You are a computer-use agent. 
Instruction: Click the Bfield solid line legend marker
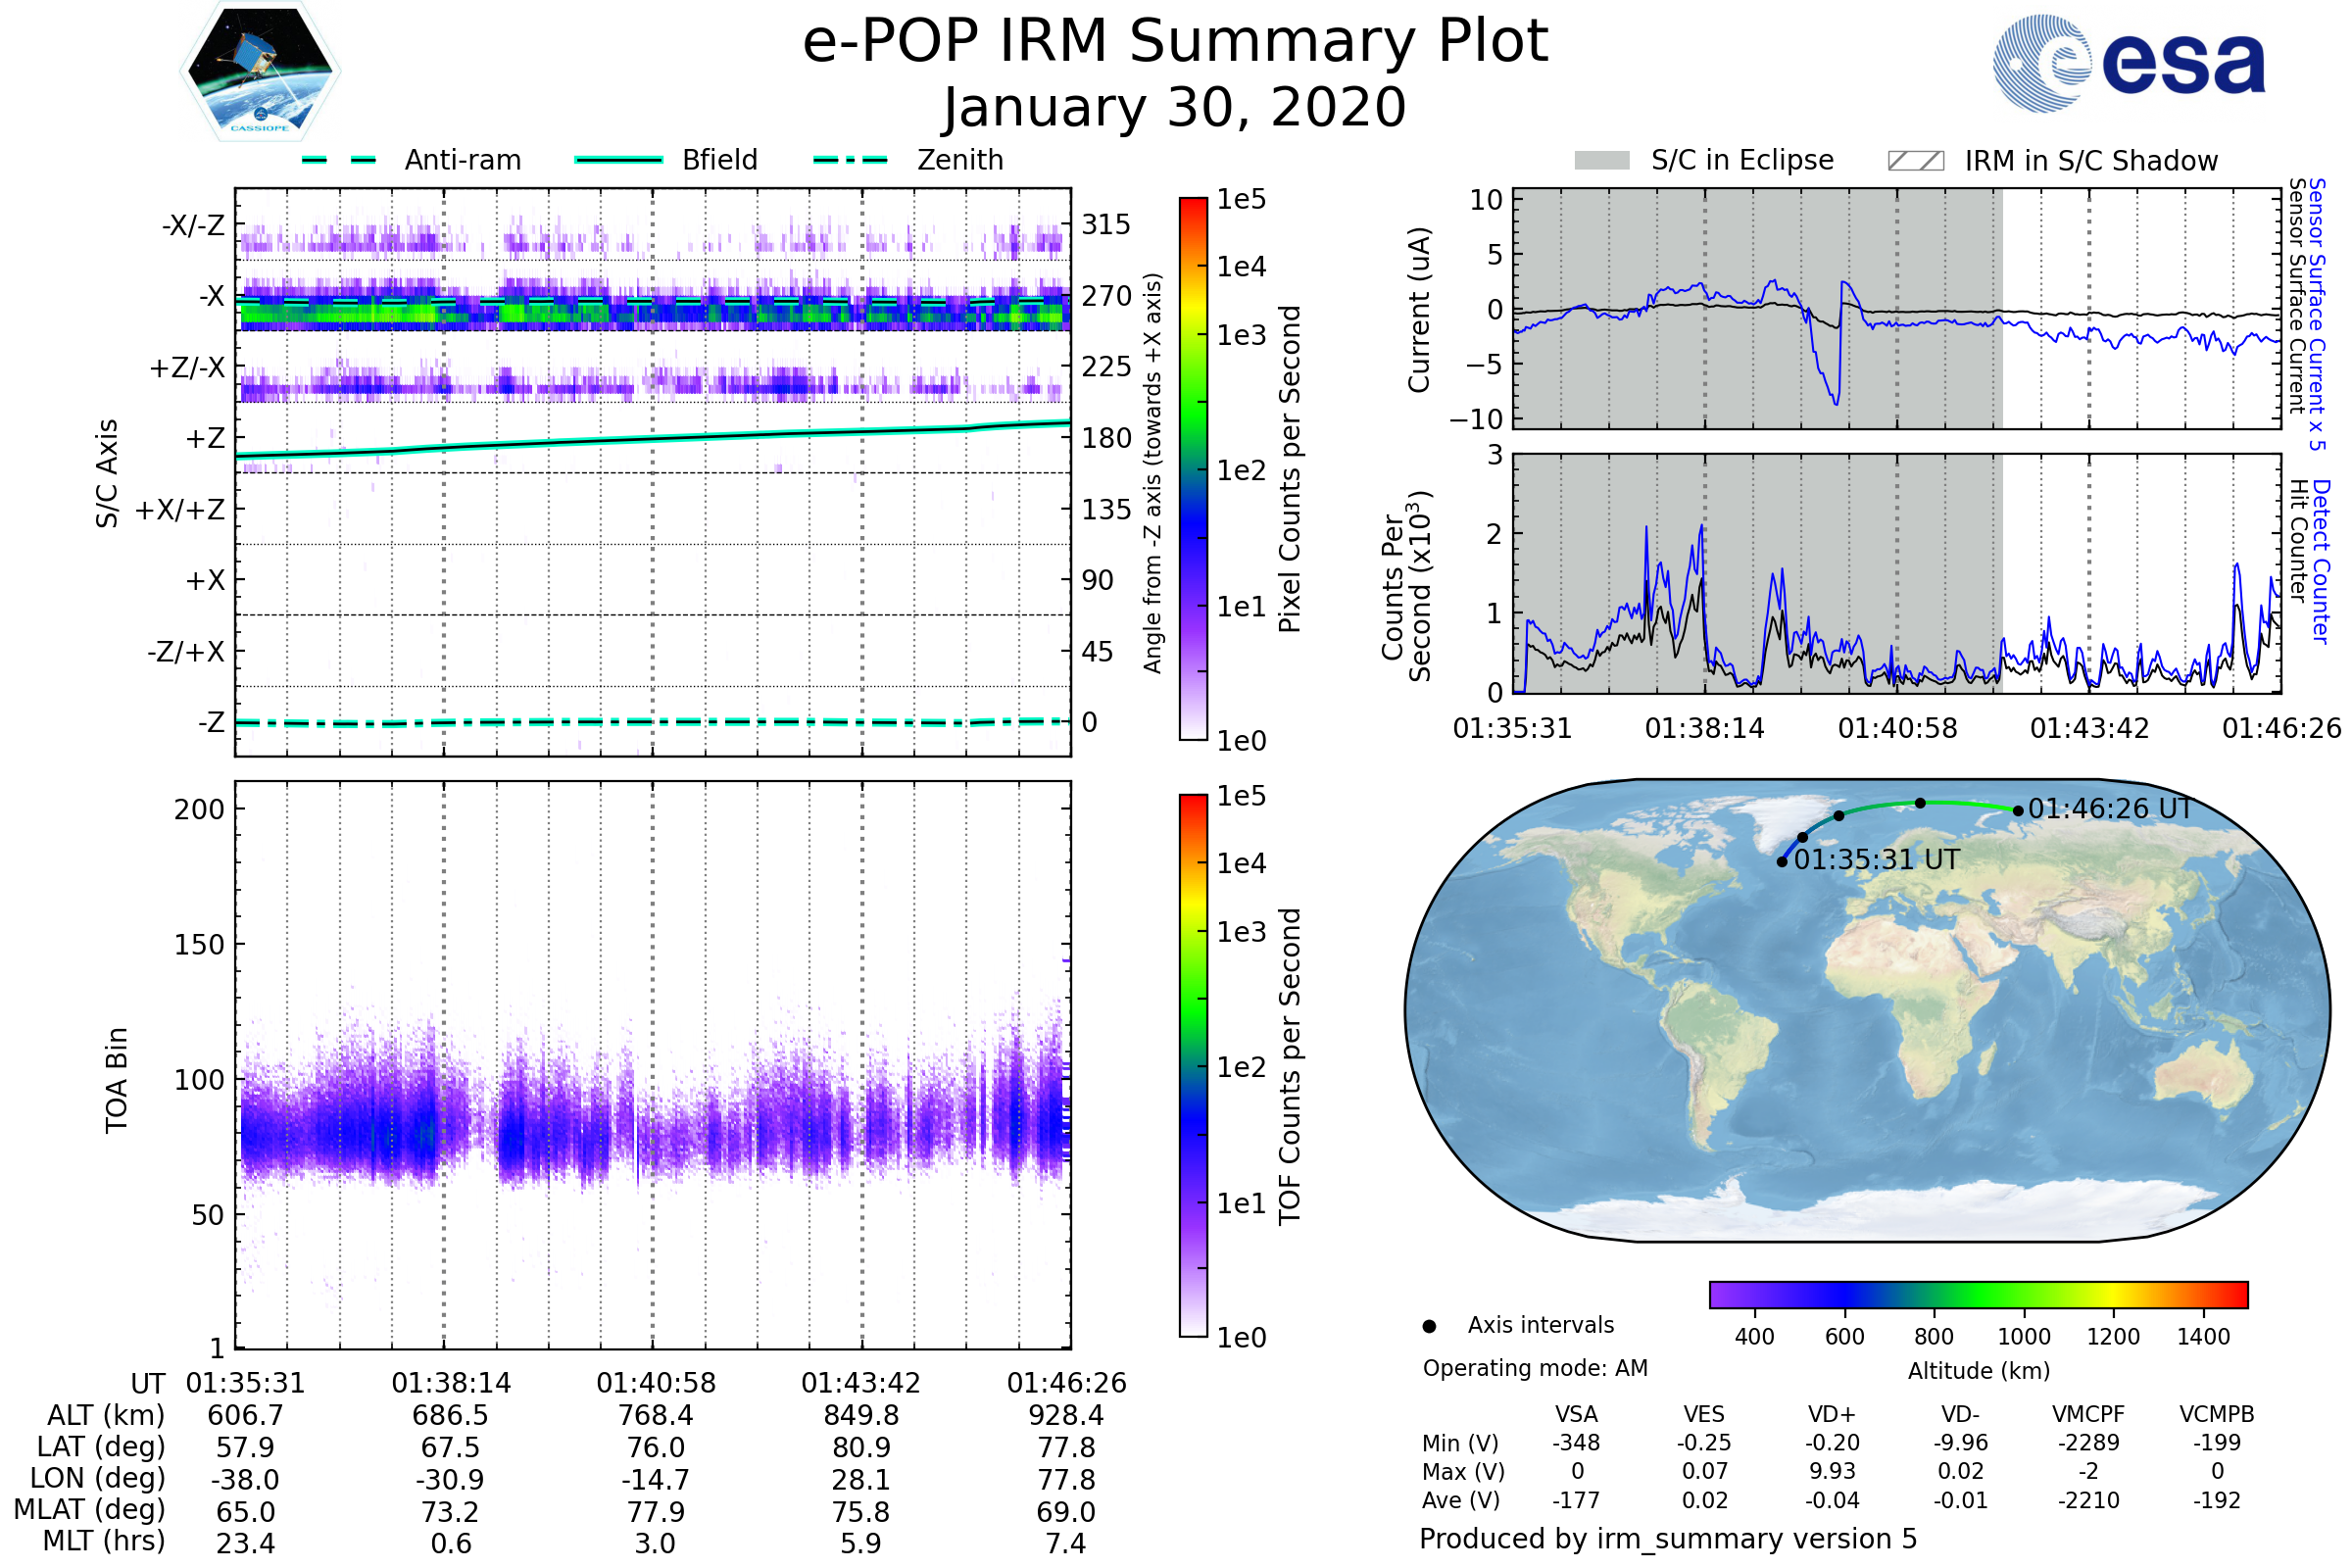pos(618,160)
